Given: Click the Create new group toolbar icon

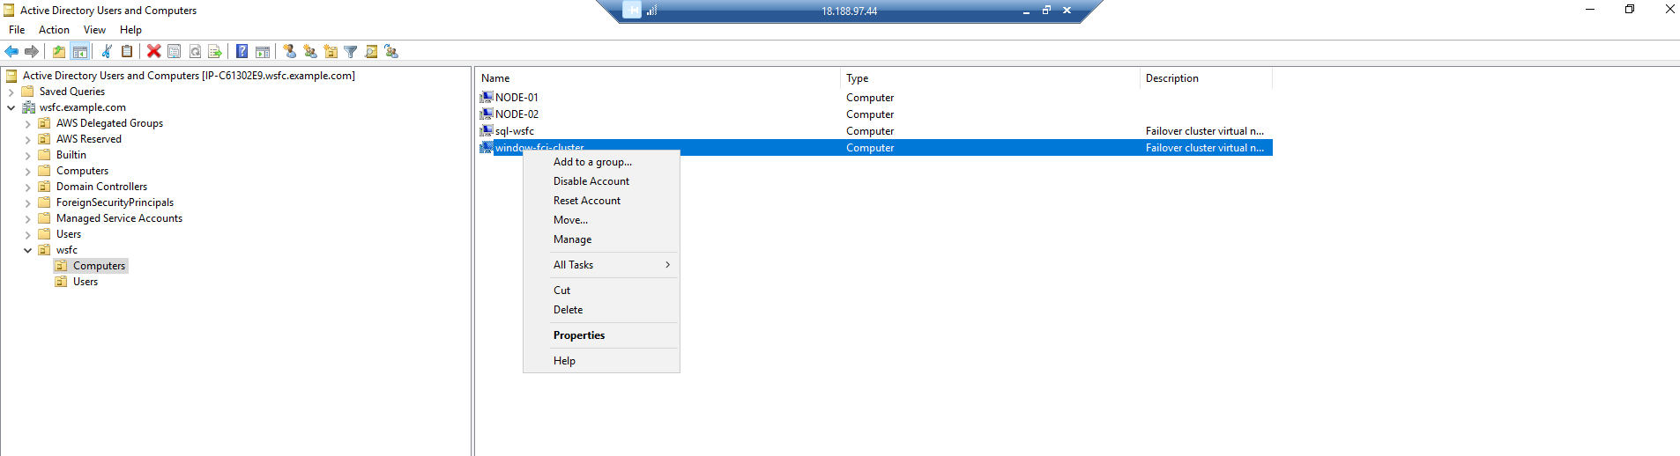Looking at the screenshot, I should (310, 52).
